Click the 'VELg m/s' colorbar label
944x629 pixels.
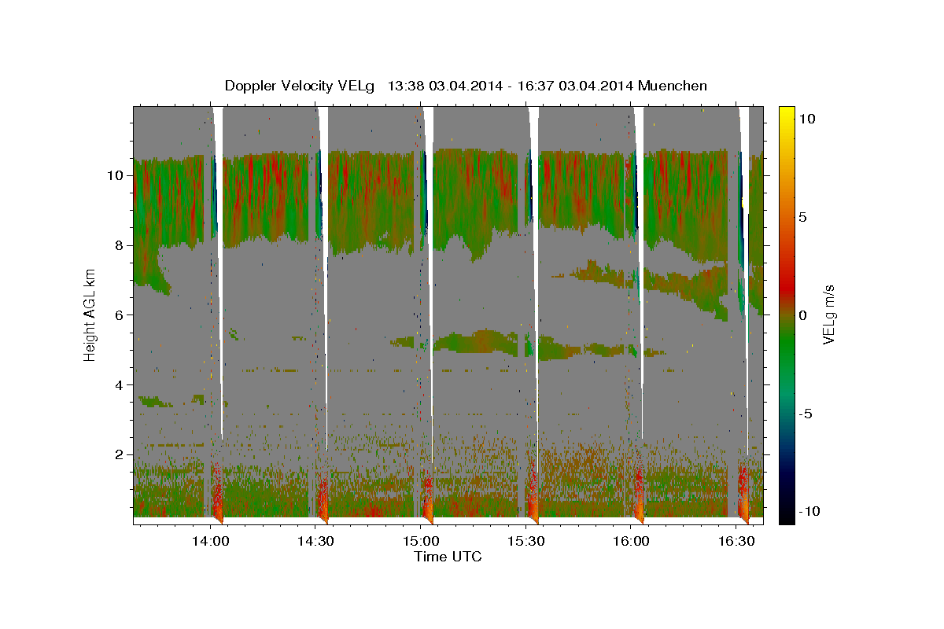tap(828, 315)
